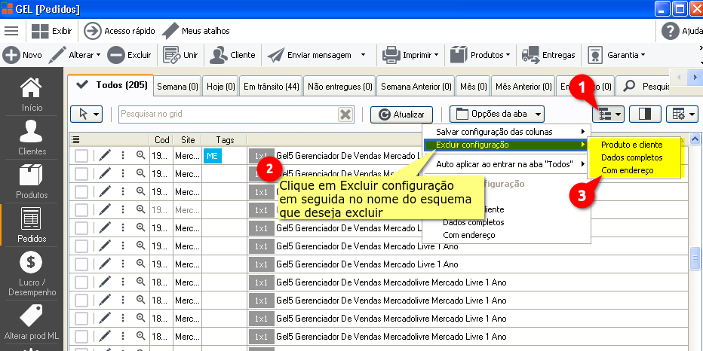Open Clientes in the sidebar

tap(32, 138)
